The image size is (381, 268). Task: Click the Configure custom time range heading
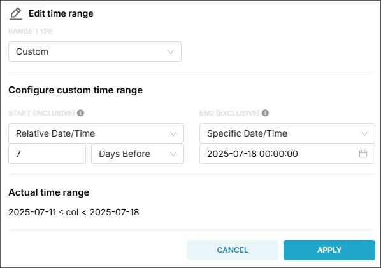tap(76, 90)
